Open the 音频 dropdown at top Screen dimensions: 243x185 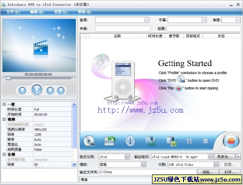tap(146, 20)
